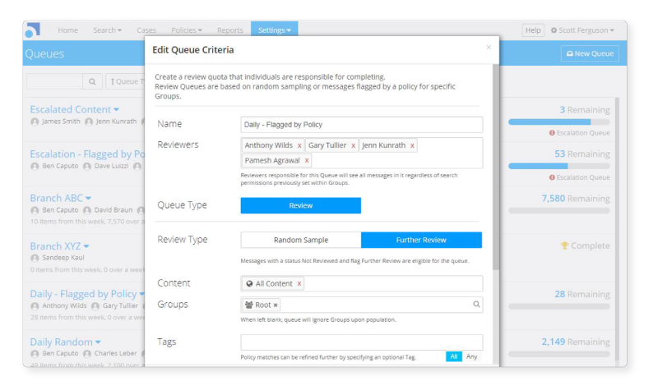Remove Pamesh Agrawal reviewer tag
Image resolution: width=658 pixels, height=390 pixels.
click(307, 161)
